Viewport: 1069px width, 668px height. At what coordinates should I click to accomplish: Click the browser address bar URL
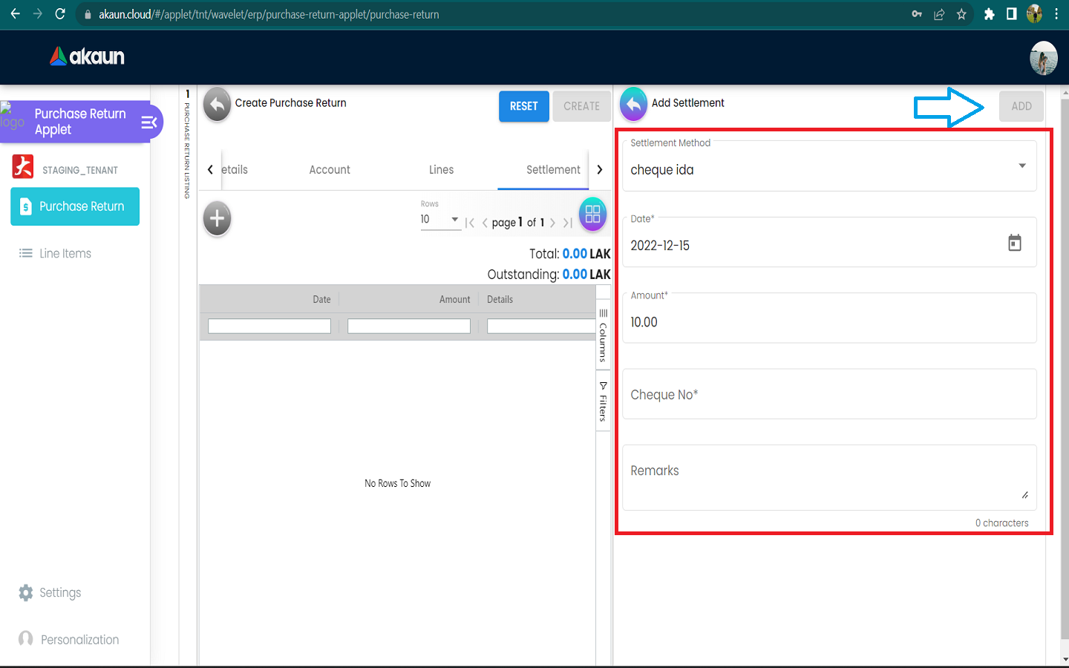[269, 14]
